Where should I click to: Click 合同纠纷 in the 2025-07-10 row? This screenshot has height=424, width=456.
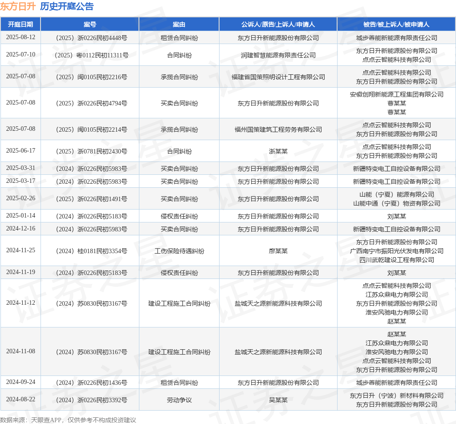(x=179, y=55)
